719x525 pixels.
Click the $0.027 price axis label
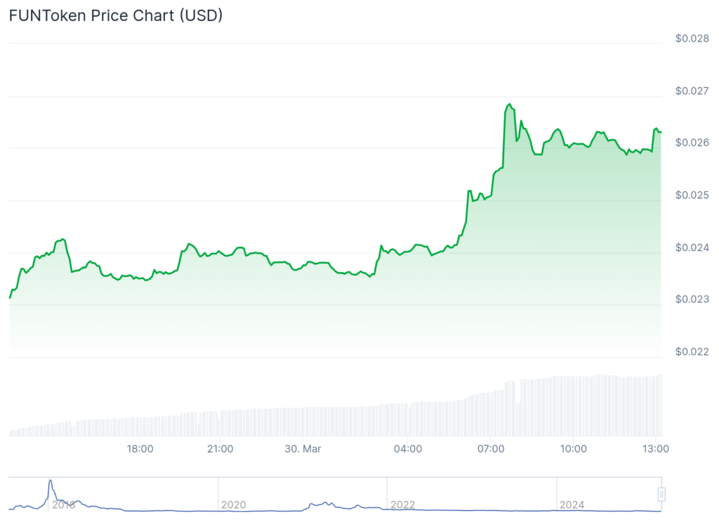click(692, 91)
